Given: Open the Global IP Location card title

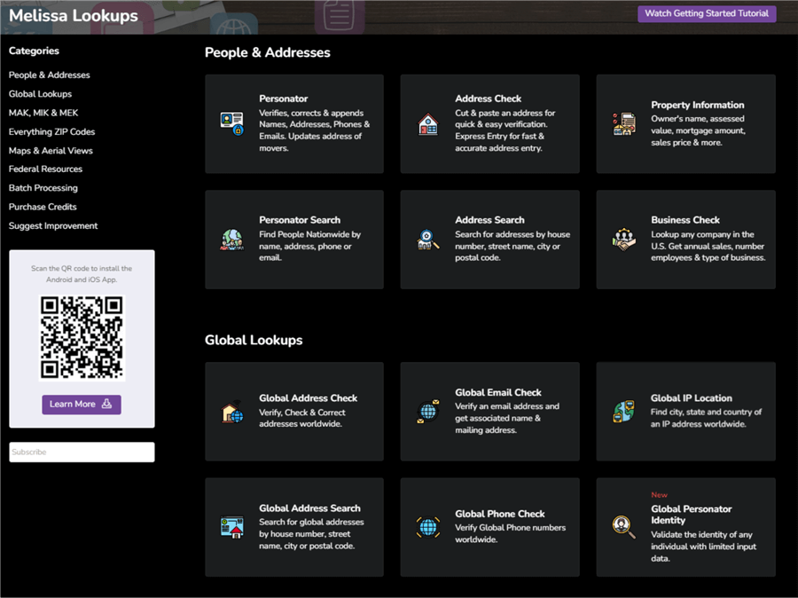Looking at the screenshot, I should tap(691, 397).
